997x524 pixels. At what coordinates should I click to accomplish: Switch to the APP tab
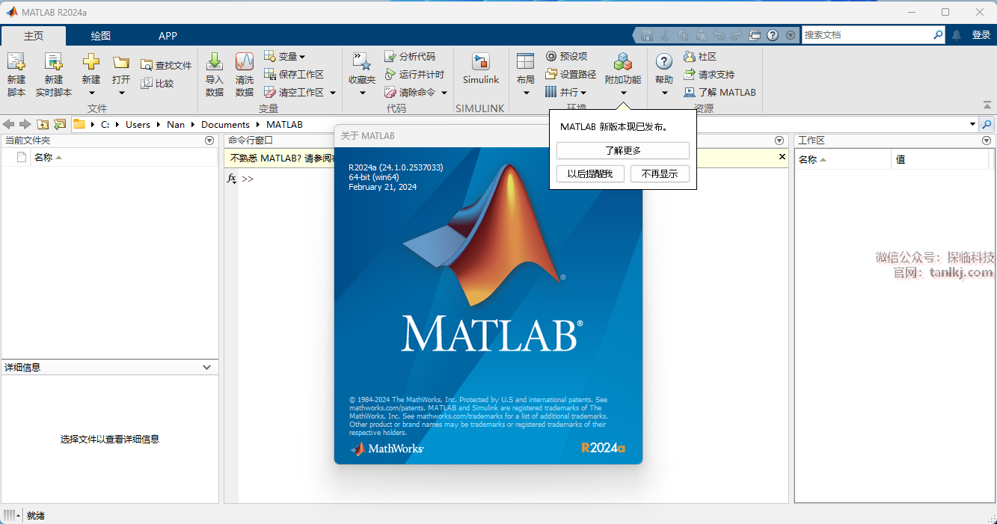pyautogui.click(x=168, y=36)
